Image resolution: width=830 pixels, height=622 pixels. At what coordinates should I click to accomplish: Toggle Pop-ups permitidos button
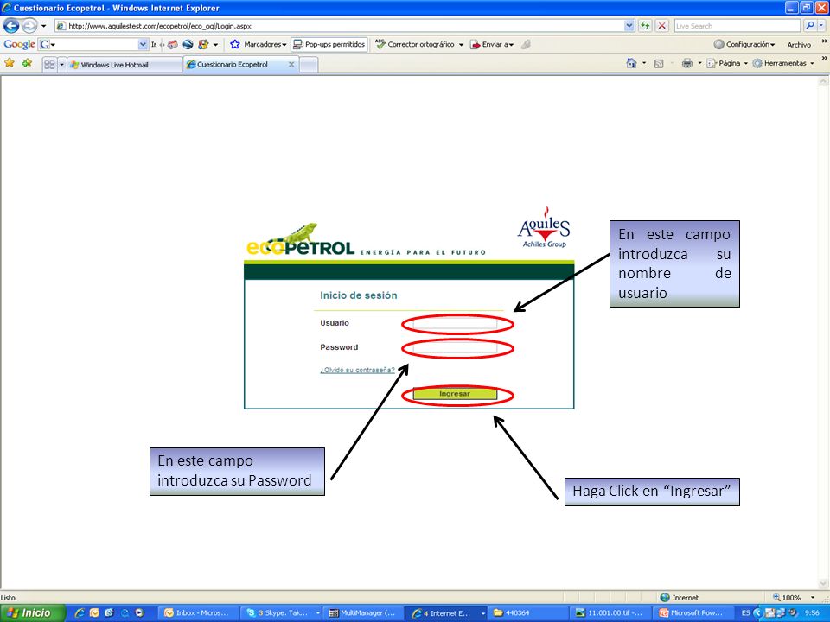tap(329, 44)
